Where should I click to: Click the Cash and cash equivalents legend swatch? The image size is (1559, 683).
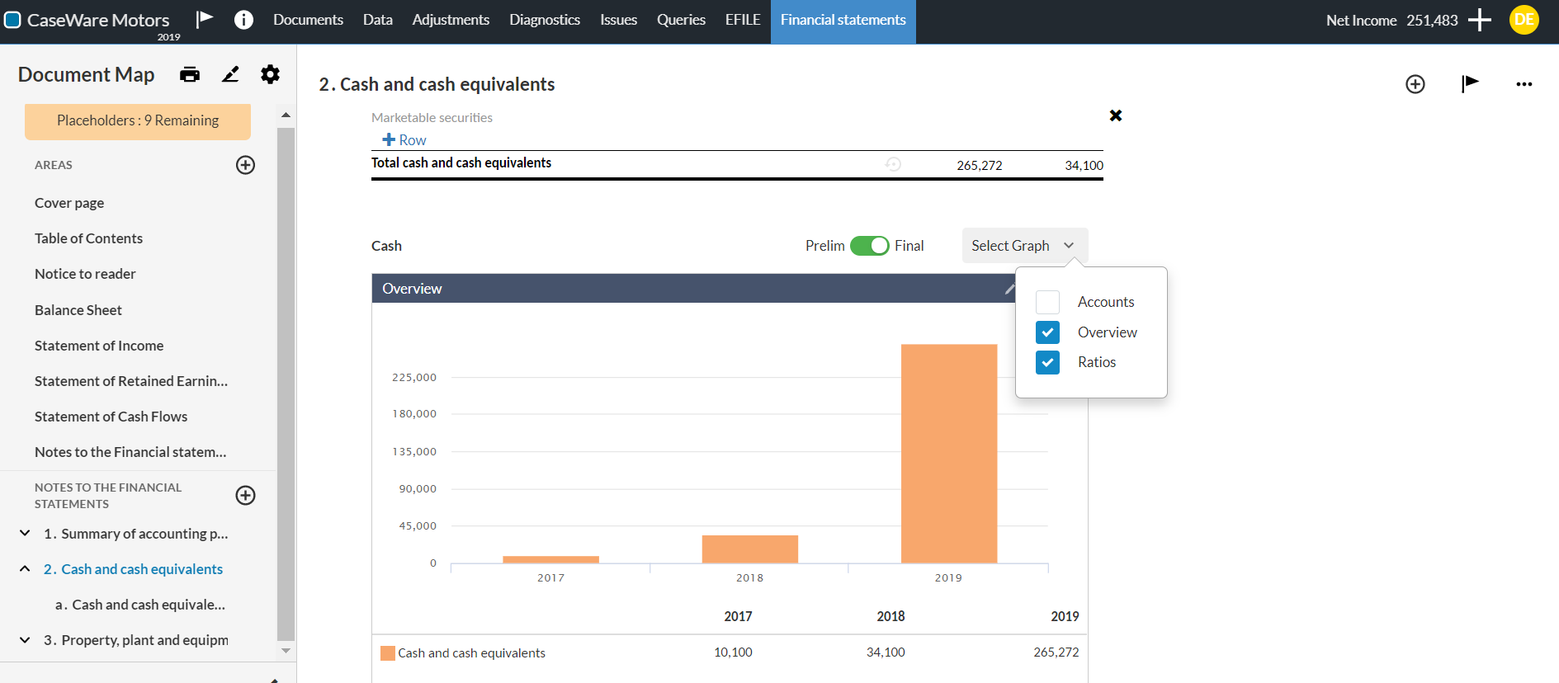click(387, 653)
